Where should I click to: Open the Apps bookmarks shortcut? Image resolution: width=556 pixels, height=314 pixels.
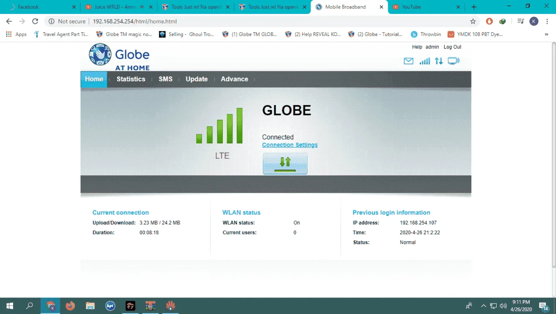click(16, 34)
